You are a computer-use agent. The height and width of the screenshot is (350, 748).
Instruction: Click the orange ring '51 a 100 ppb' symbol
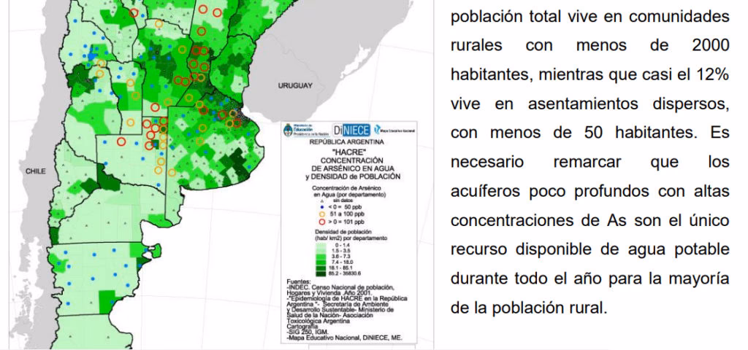coord(322,214)
